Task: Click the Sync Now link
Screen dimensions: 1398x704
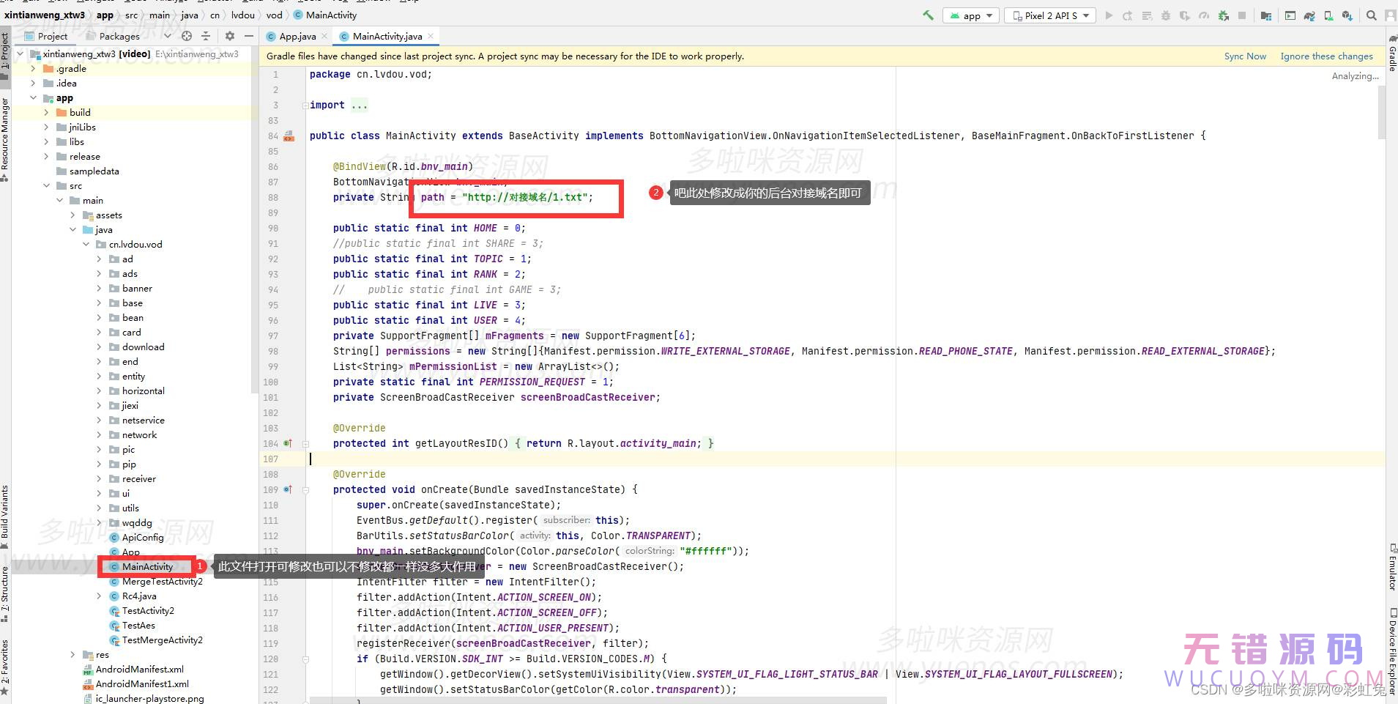Action: point(1245,56)
